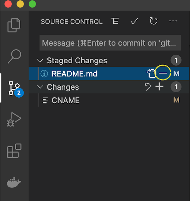This screenshot has height=201, width=190.
Task: Open README.md file with the open-file icon
Action: pos(151,73)
